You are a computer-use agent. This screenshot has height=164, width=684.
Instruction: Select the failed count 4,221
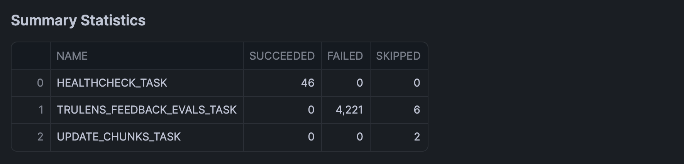pyautogui.click(x=349, y=110)
